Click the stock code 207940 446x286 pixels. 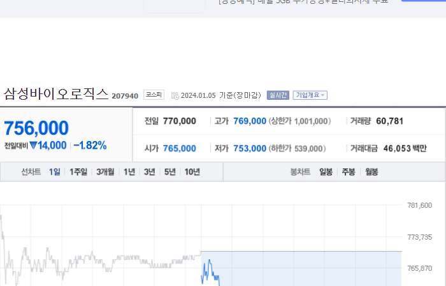[125, 96]
